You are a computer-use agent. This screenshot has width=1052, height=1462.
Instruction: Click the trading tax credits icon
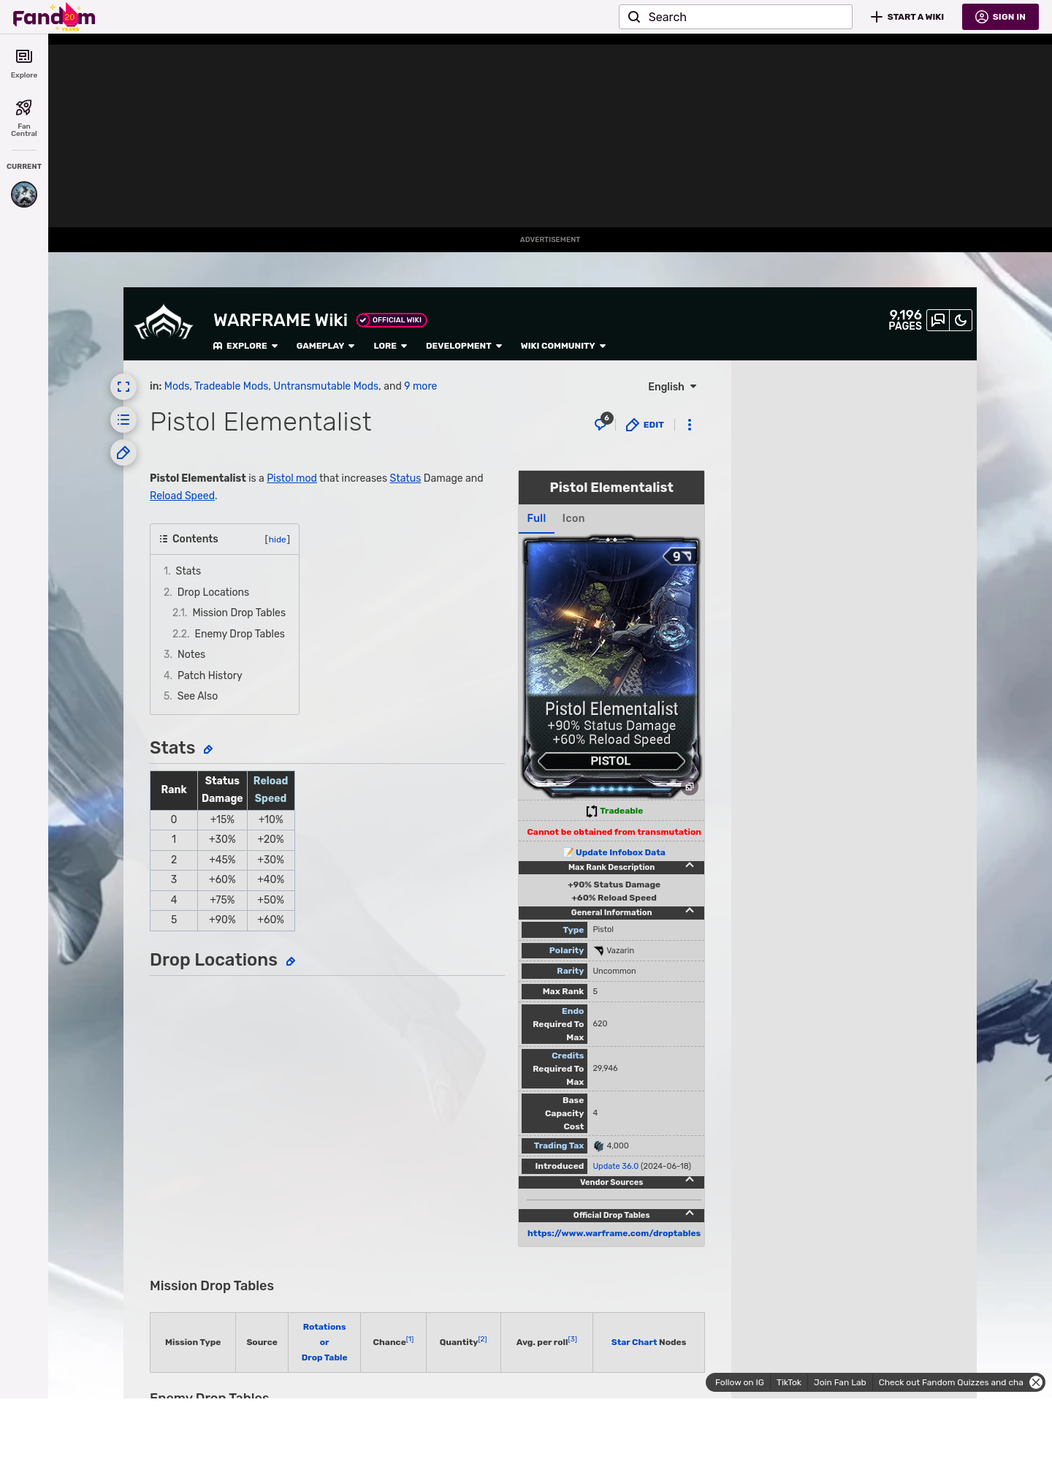click(598, 1146)
